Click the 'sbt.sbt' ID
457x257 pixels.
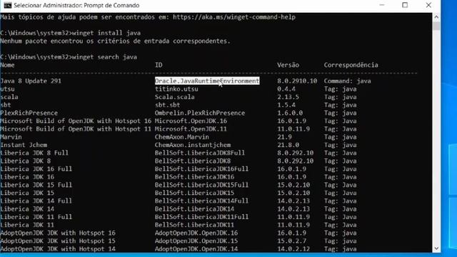[167, 105]
